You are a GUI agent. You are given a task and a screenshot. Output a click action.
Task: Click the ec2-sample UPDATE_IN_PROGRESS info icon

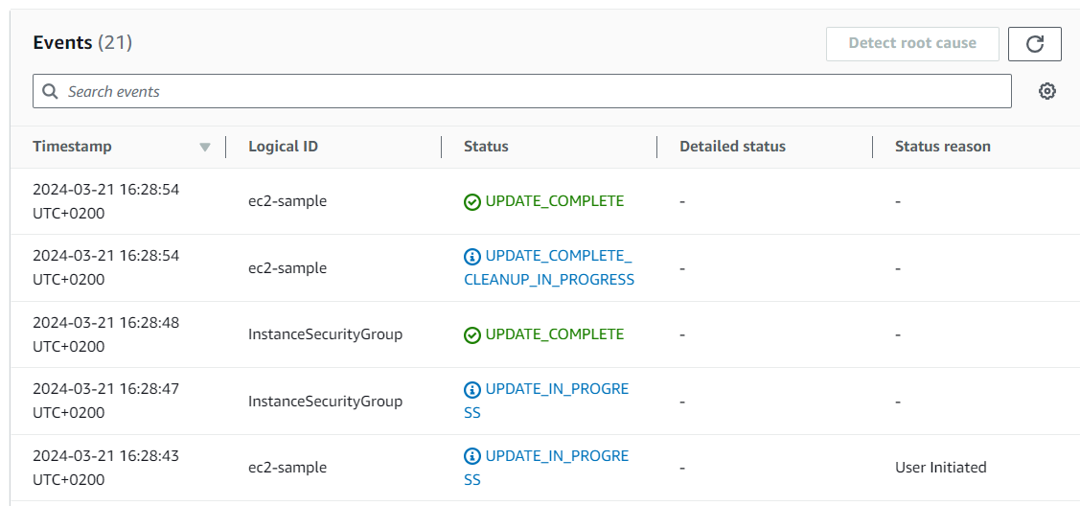(x=471, y=456)
